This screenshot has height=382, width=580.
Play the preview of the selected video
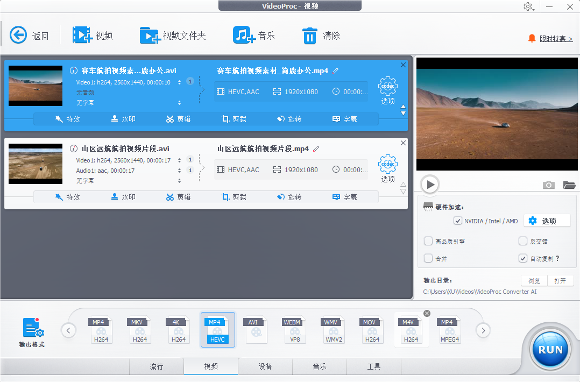point(429,185)
